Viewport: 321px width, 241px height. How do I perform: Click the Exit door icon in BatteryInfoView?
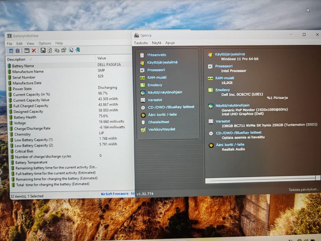pos(78,50)
